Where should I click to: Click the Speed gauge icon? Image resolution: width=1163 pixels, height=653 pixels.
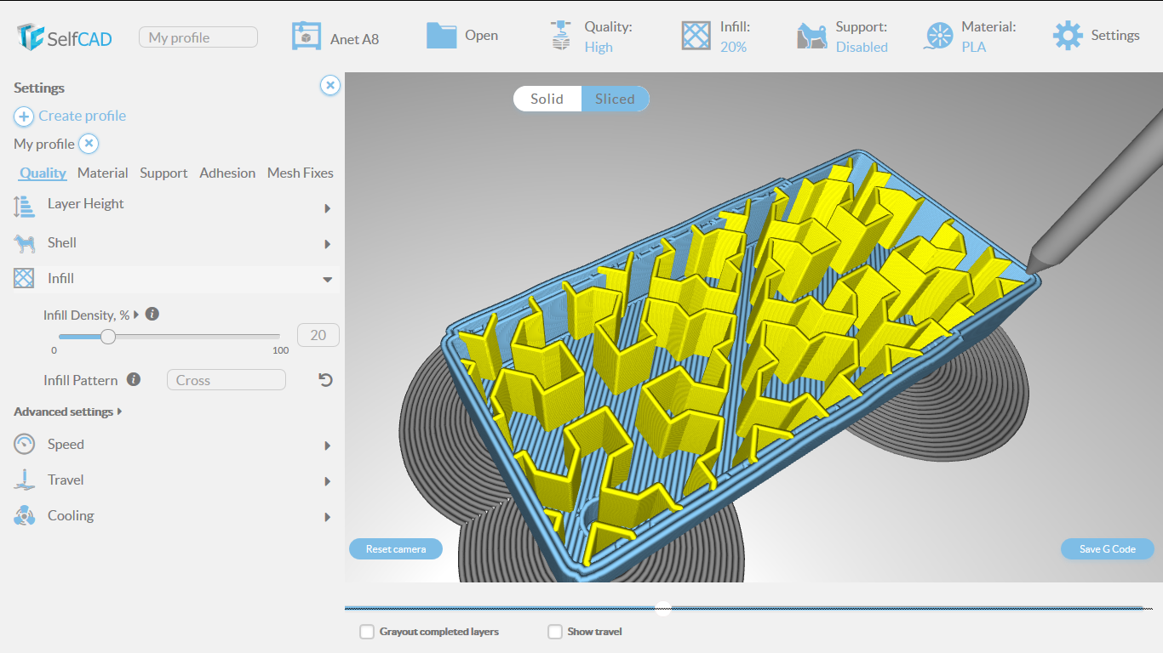pyautogui.click(x=25, y=445)
